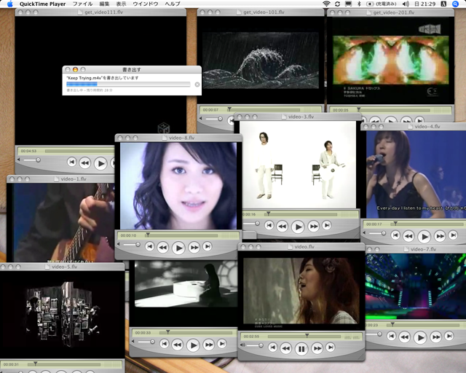This screenshot has width=466, height=373.
Task: Open the system volume menu icon
Action: point(406,4)
